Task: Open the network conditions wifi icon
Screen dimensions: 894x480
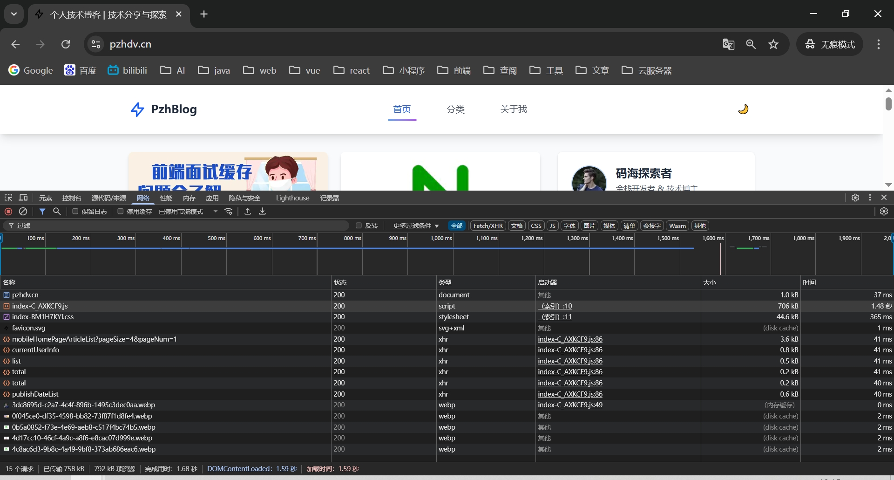Action: 228,212
